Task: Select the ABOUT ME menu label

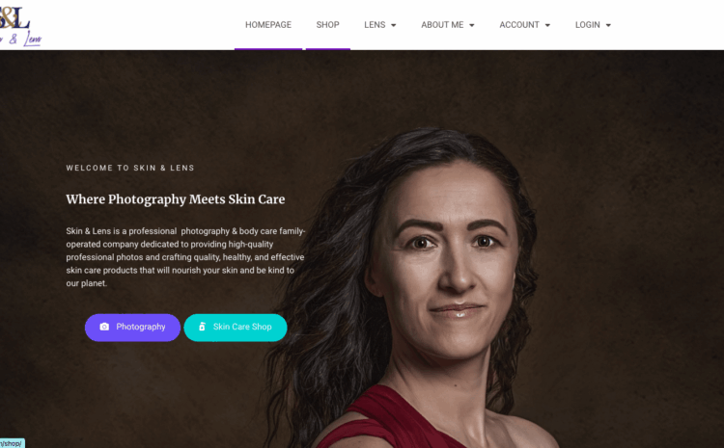Action: pyautogui.click(x=442, y=25)
